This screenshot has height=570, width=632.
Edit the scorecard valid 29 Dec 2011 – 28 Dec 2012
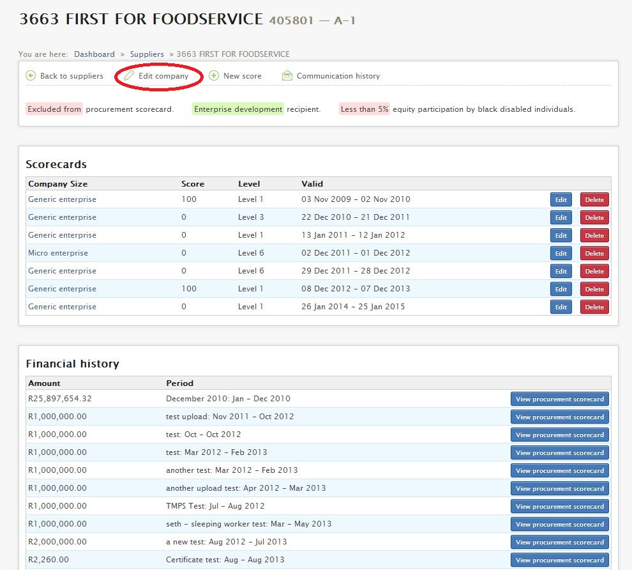561,271
